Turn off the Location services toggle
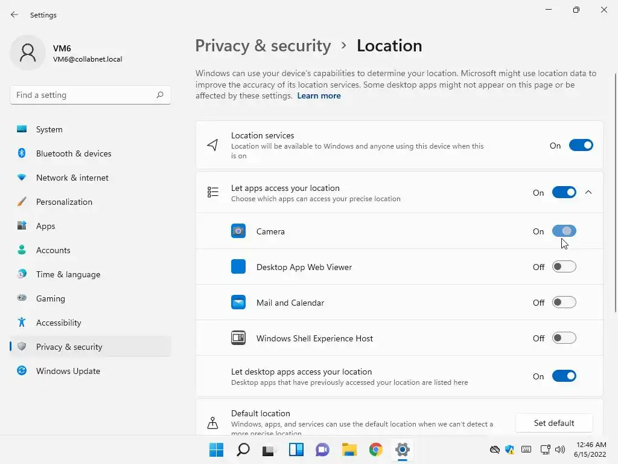 coord(581,146)
